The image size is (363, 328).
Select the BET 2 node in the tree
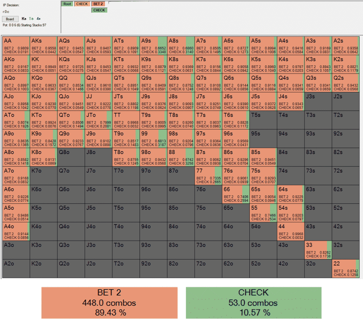pos(98,4)
